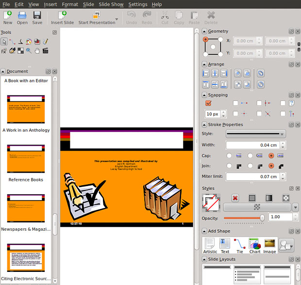The height and width of the screenshot is (285, 301).
Task: Open the Help menu
Action: coord(157,4)
